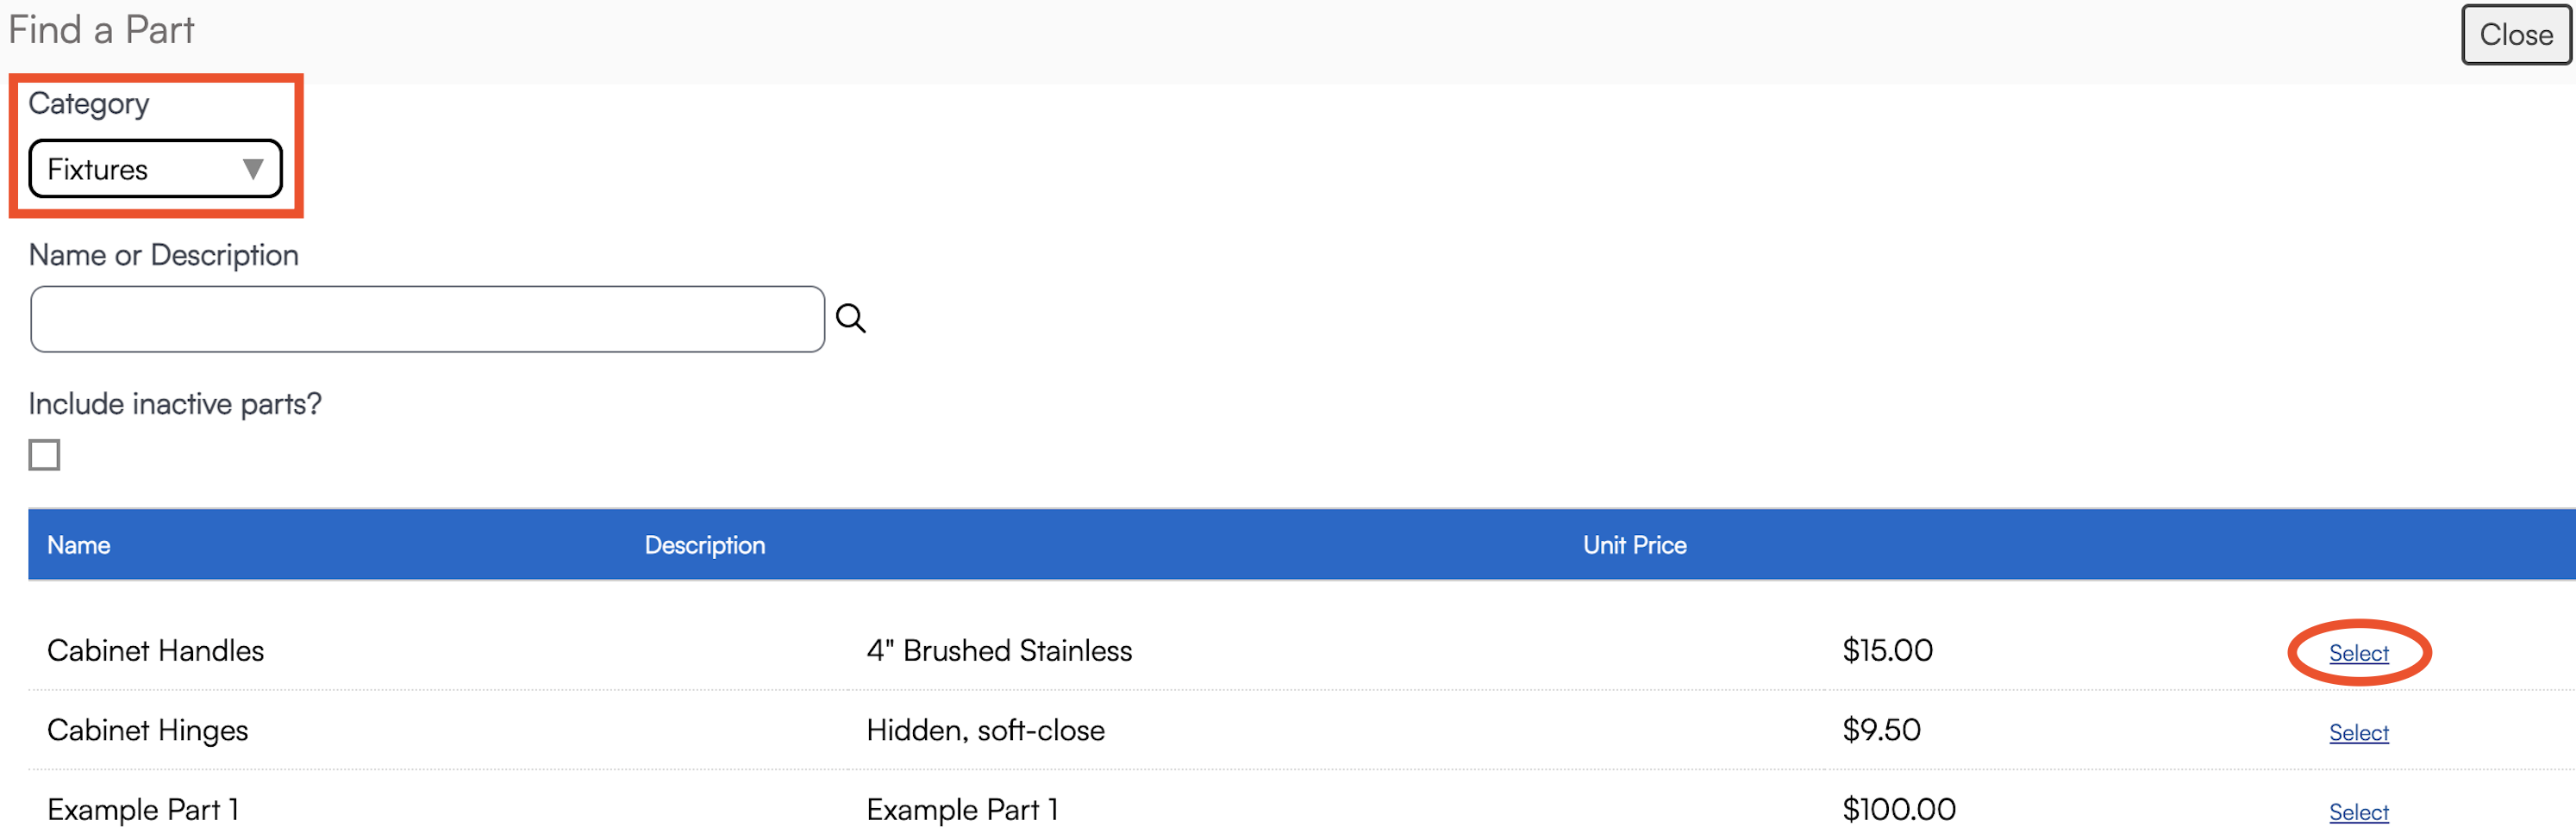
Task: Enable the Include inactive parts checkbox
Action: pyautogui.click(x=44, y=456)
